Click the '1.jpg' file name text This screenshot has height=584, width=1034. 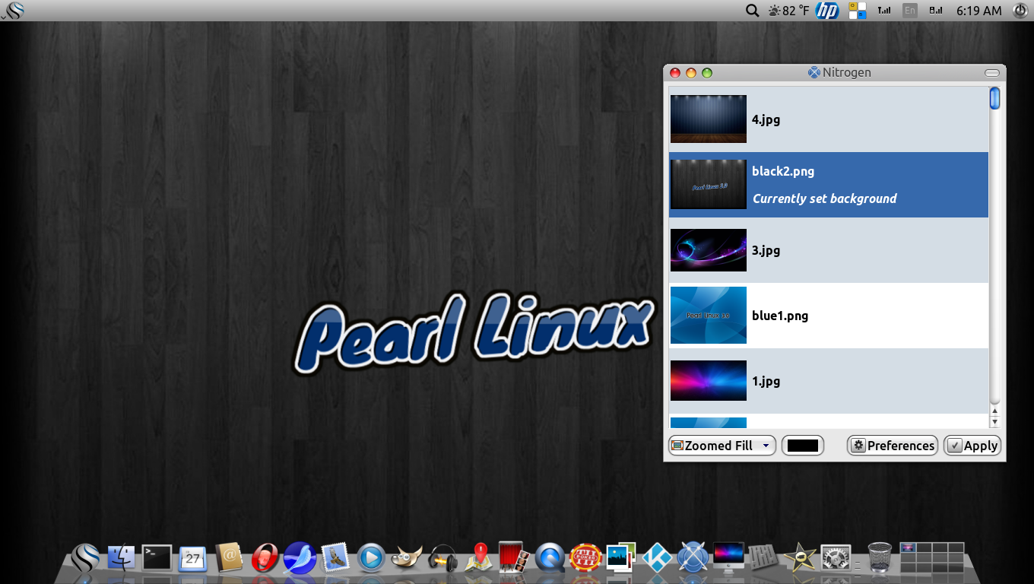[x=766, y=381]
